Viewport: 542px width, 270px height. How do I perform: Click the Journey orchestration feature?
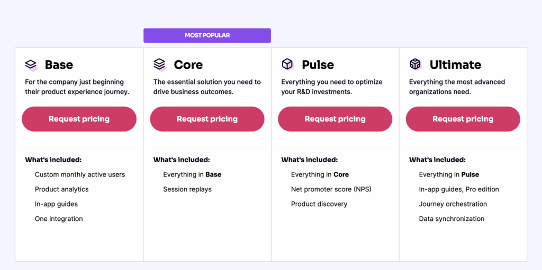(453, 204)
